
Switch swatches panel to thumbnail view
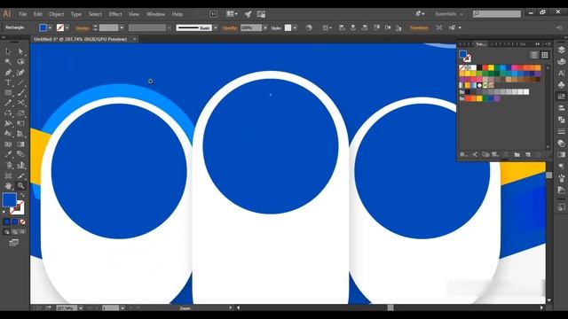click(544, 55)
